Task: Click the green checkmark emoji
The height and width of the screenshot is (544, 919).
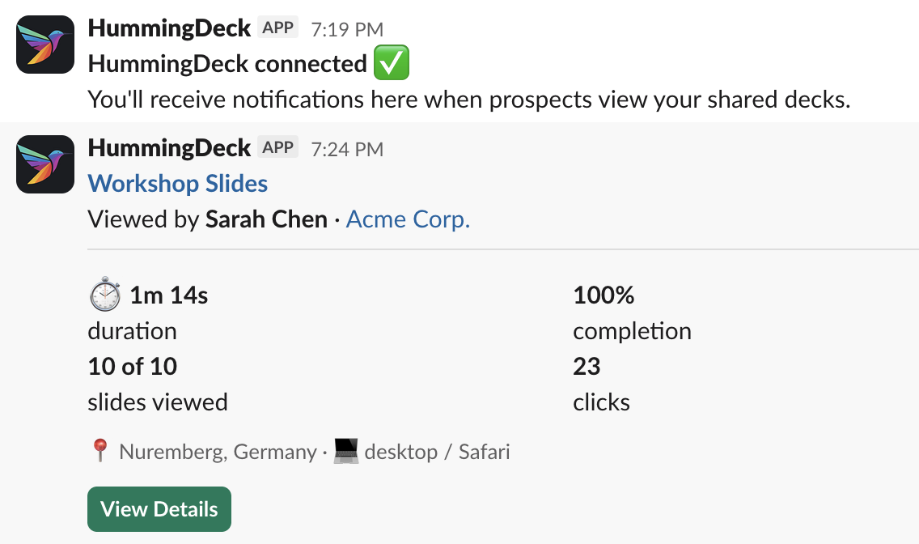Action: pos(391,62)
